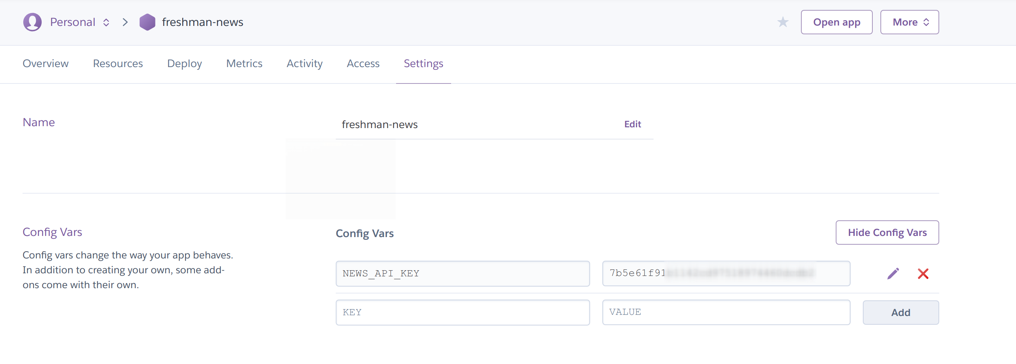Switch to the Metrics tab
The height and width of the screenshot is (364, 1016).
click(244, 63)
